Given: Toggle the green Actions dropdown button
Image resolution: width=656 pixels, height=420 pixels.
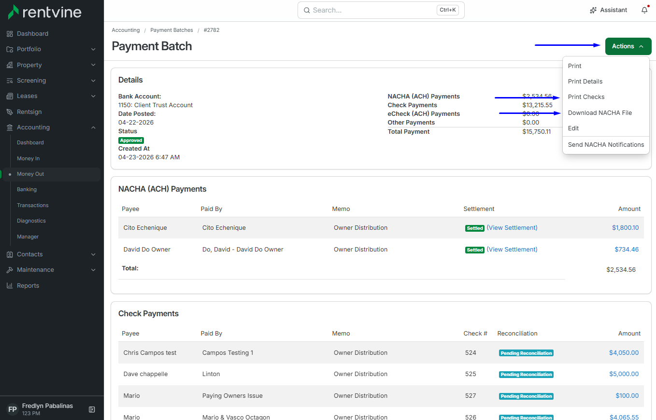Looking at the screenshot, I should [628, 46].
